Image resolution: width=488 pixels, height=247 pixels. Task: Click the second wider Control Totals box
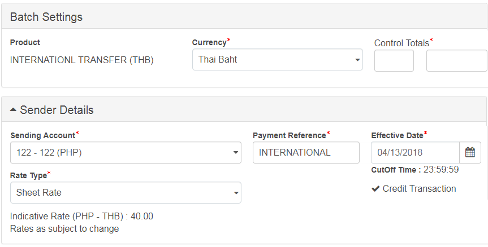[456, 61]
